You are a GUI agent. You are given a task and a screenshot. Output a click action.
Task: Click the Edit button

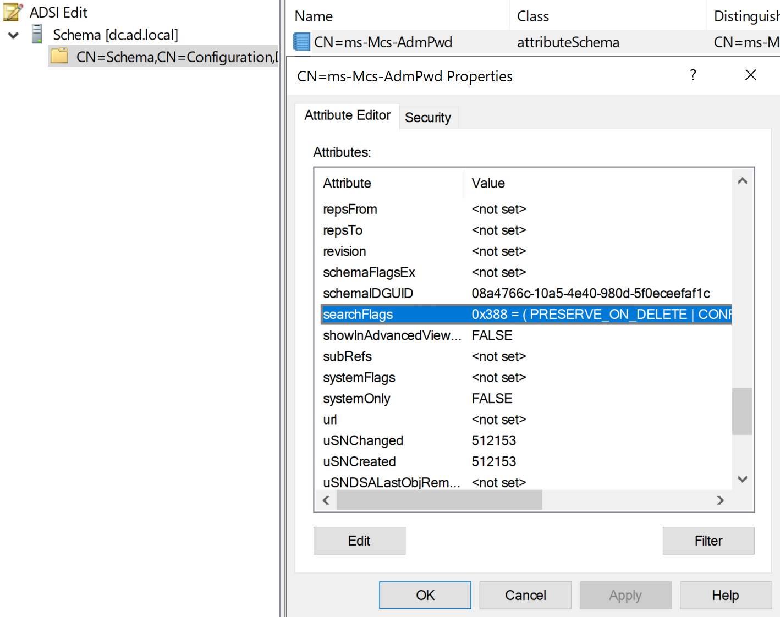coord(359,541)
